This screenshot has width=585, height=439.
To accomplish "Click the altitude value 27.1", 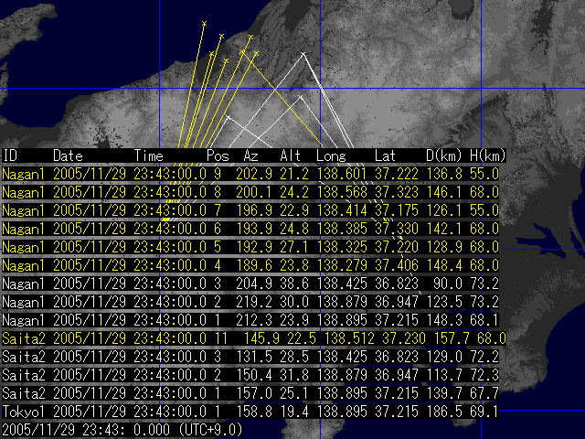I will coord(294,247).
